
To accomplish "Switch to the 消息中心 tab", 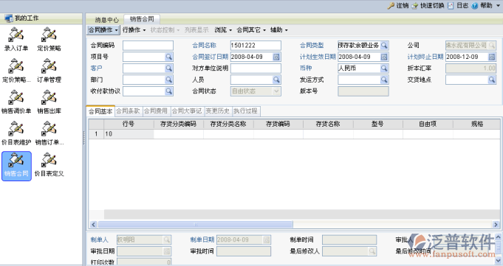I will click(x=107, y=20).
